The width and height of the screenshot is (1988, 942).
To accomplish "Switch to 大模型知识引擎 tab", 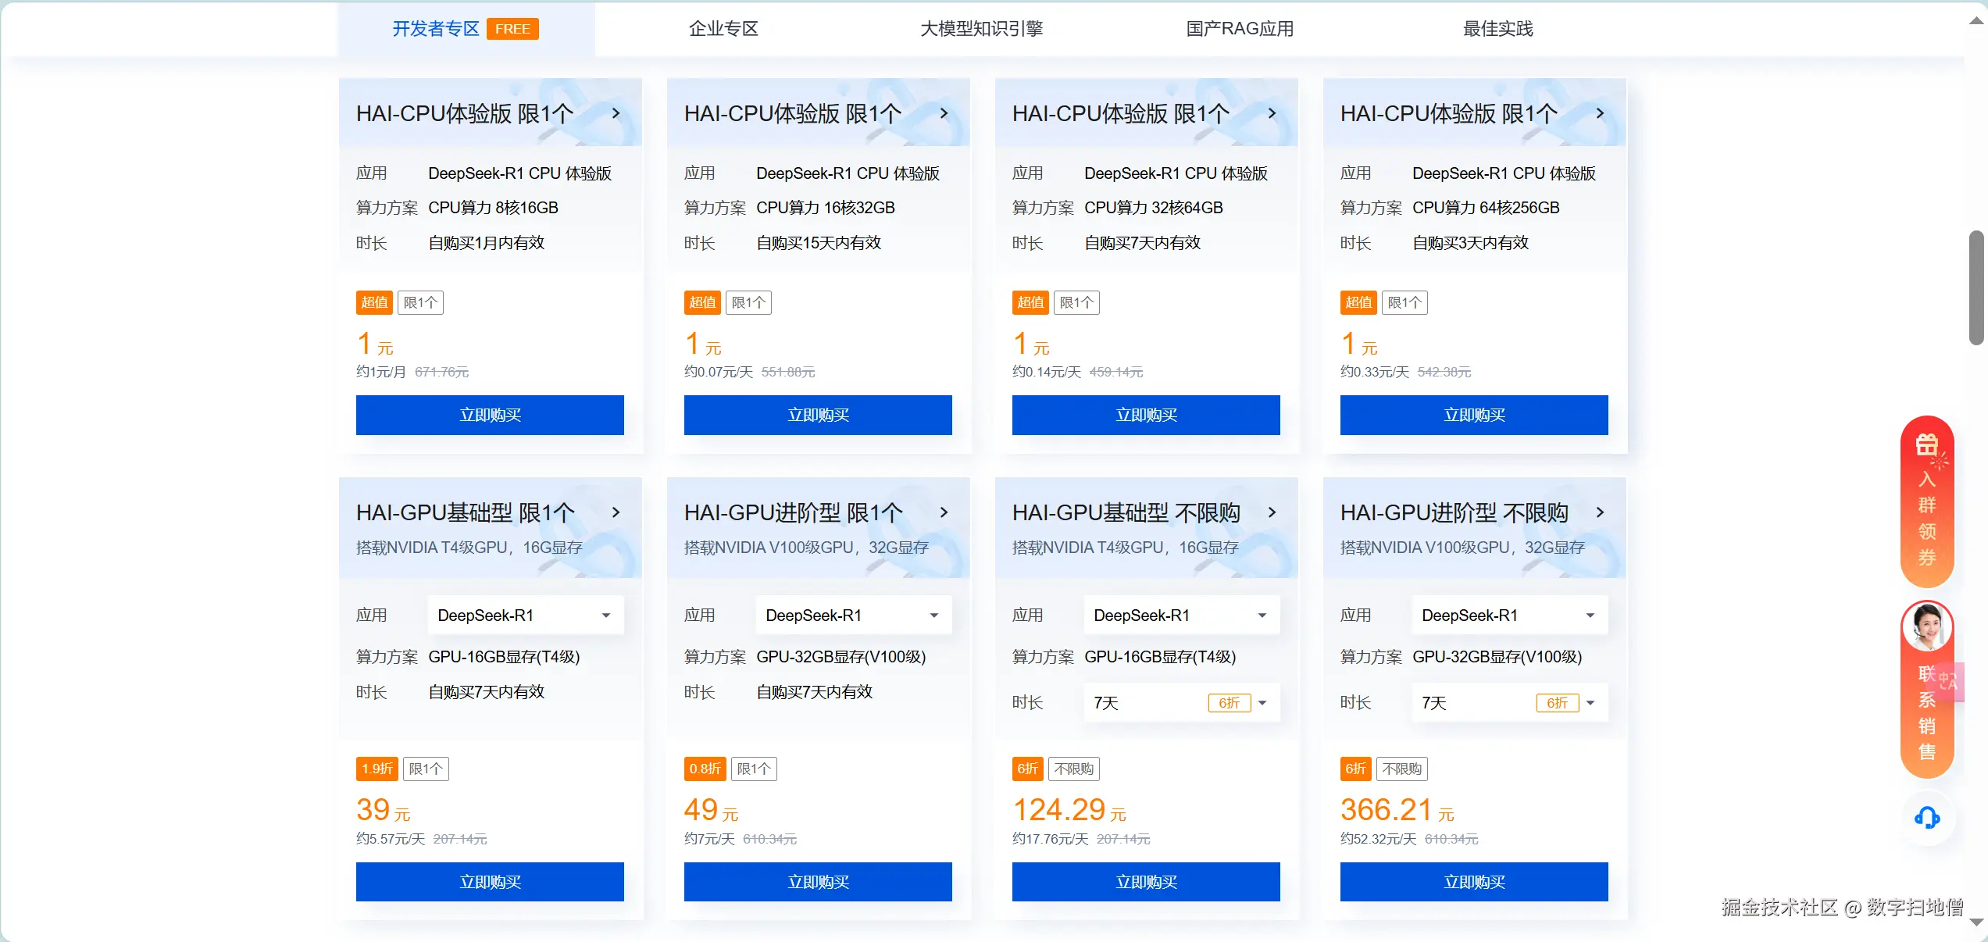I will pos(982,29).
